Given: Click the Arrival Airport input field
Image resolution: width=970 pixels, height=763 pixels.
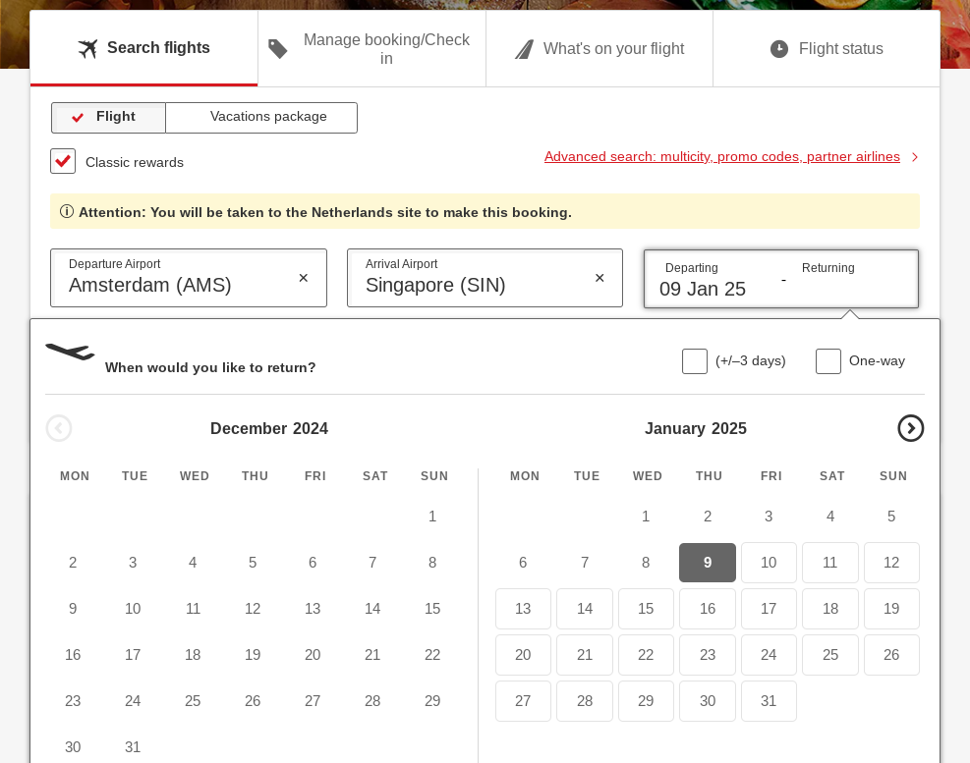Looking at the screenshot, I should coord(485,278).
